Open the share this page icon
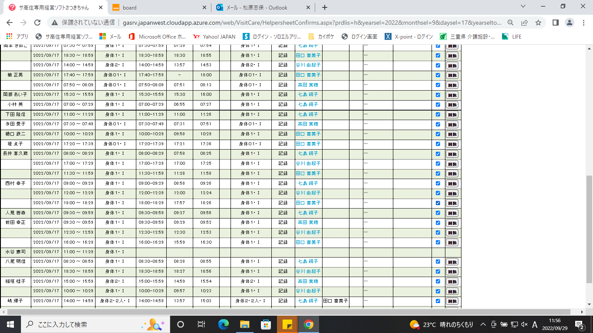The height and width of the screenshot is (333, 593). (524, 23)
